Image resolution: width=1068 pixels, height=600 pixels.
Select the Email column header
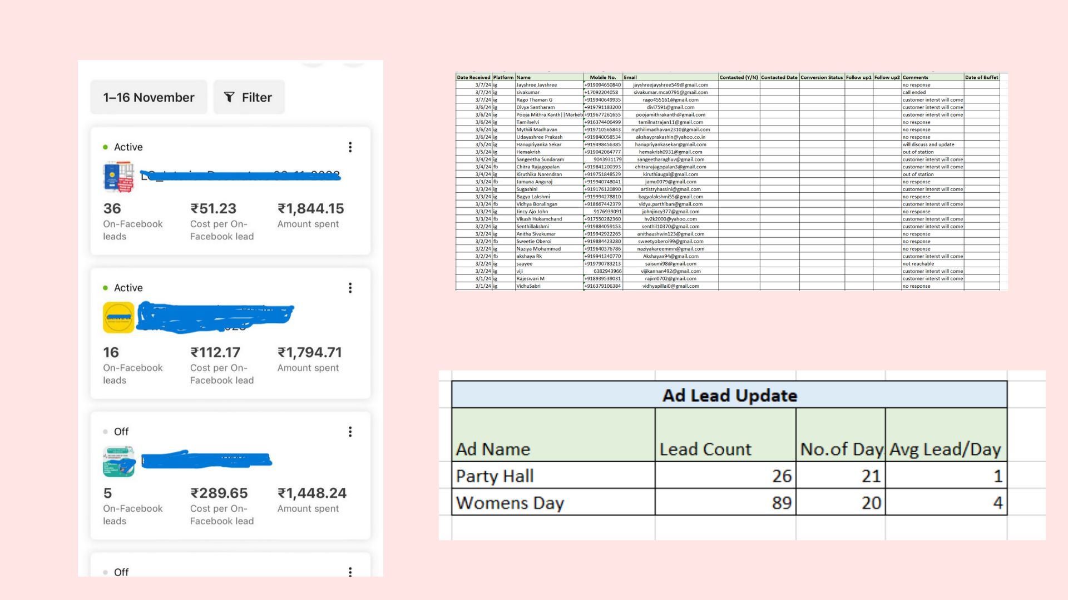coord(670,77)
